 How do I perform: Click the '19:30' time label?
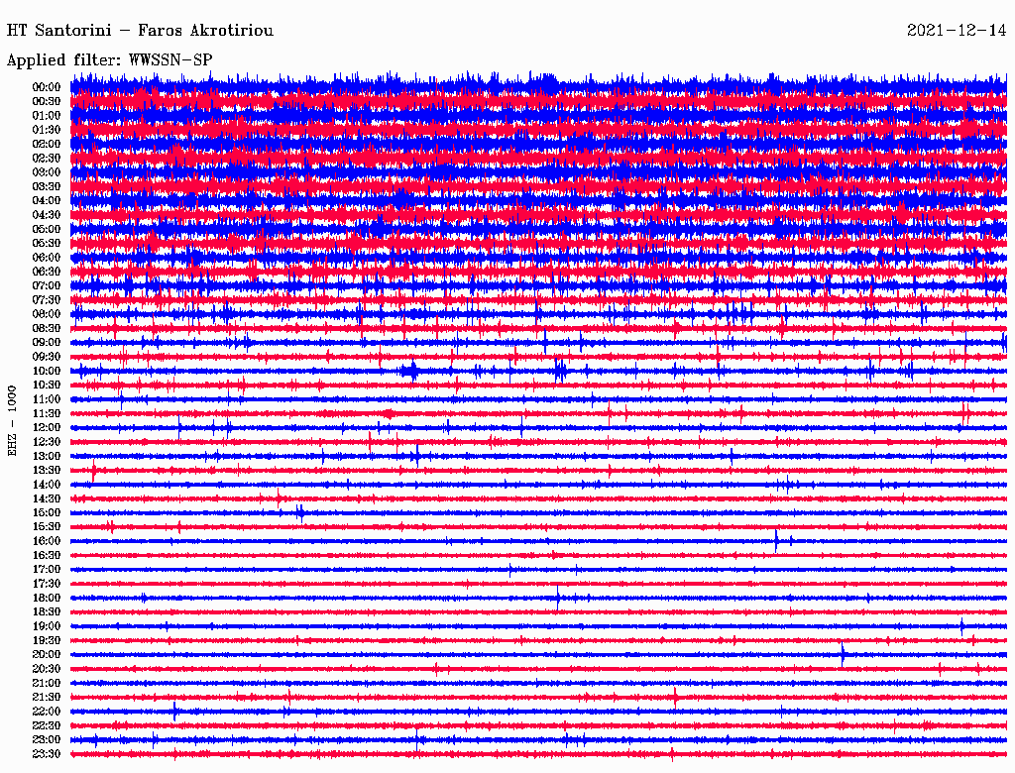pos(47,640)
